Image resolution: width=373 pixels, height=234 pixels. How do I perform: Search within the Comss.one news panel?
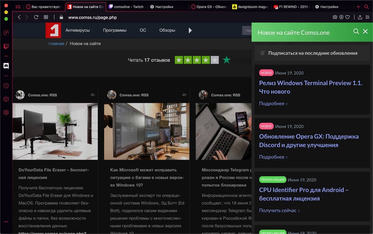(x=356, y=31)
